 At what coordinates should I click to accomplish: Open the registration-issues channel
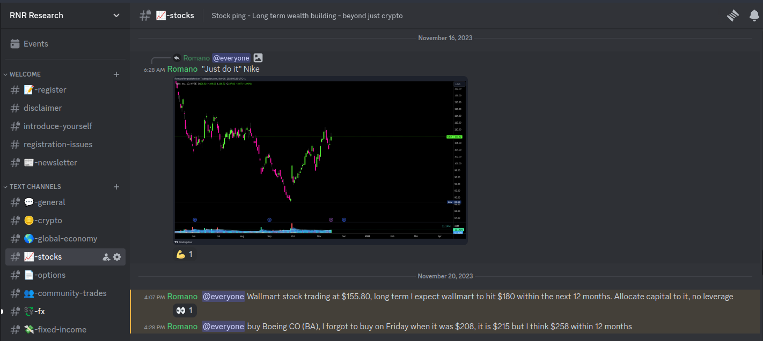65,145
